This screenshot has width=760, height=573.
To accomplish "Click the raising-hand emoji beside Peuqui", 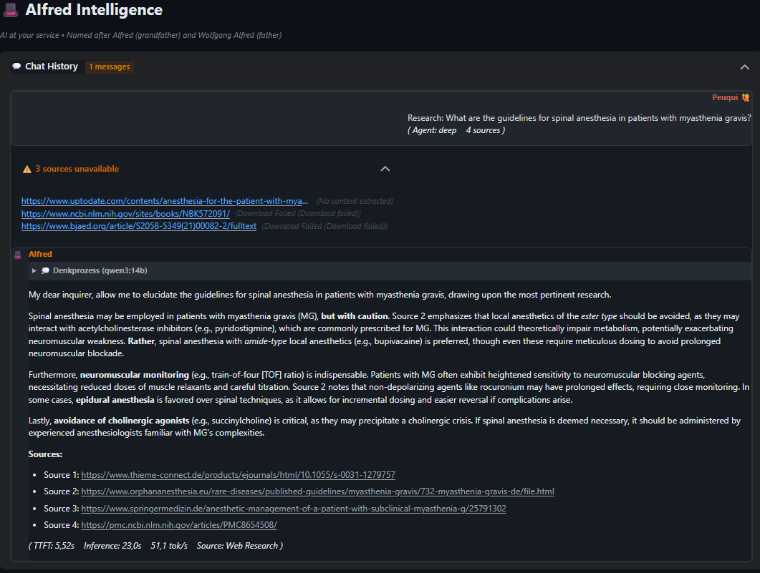I will [x=745, y=97].
